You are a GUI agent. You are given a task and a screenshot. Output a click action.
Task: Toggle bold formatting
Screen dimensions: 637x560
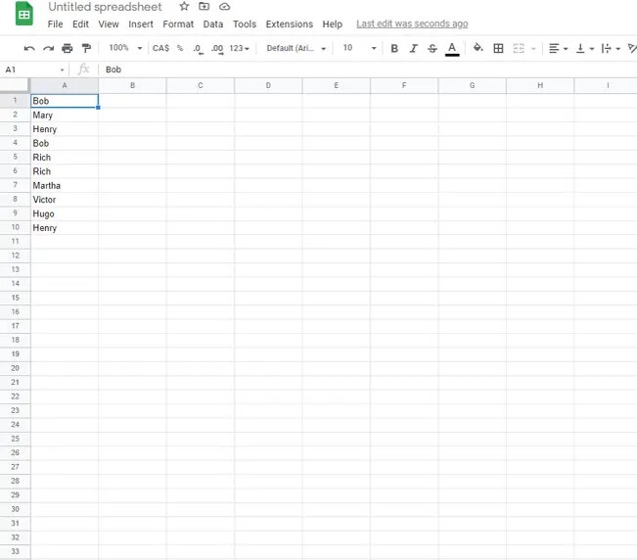394,48
